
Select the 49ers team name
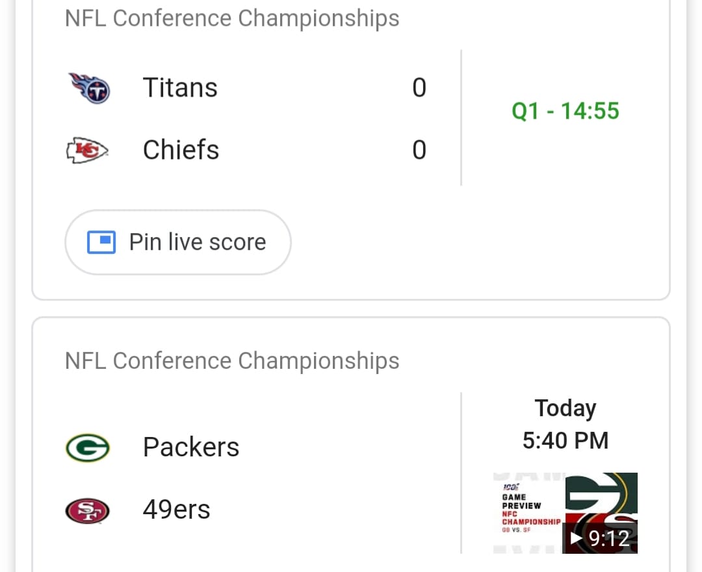pyautogui.click(x=176, y=510)
